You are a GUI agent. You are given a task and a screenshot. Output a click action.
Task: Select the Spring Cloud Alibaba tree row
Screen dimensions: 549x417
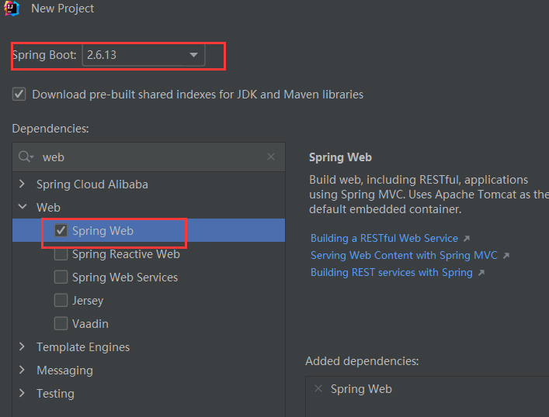pyautogui.click(x=149, y=184)
